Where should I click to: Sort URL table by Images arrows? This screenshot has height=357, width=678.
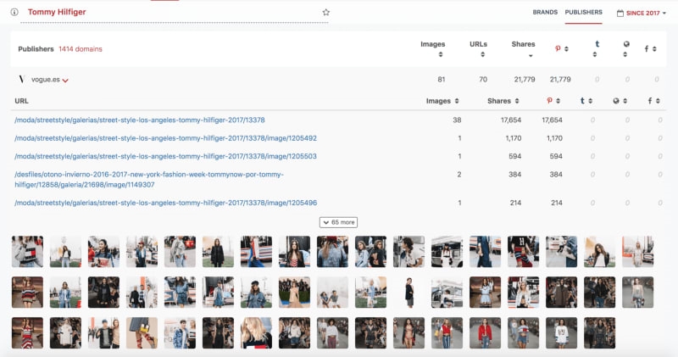457,100
